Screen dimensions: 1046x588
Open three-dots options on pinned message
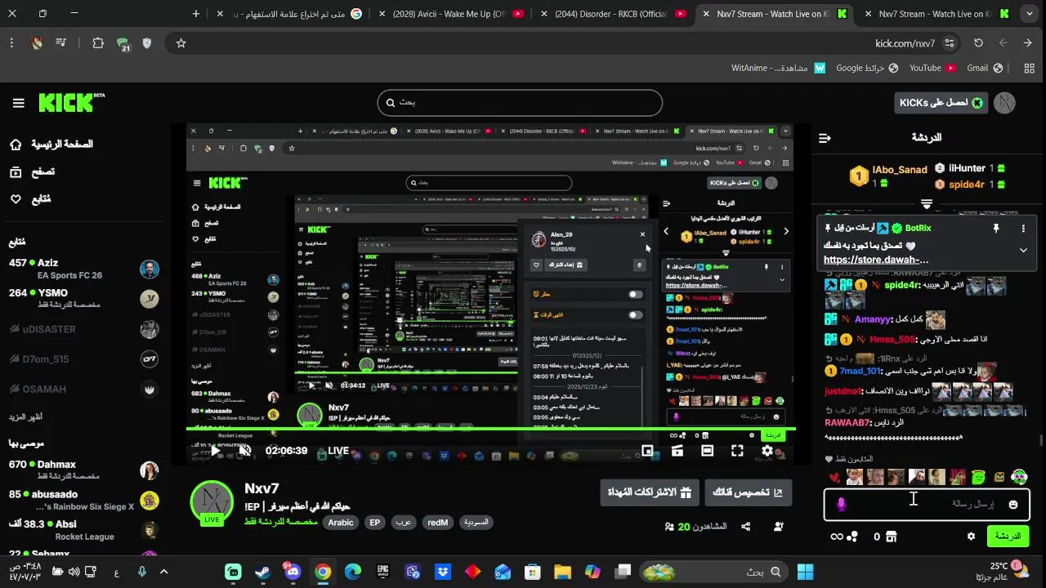pyautogui.click(x=1023, y=229)
